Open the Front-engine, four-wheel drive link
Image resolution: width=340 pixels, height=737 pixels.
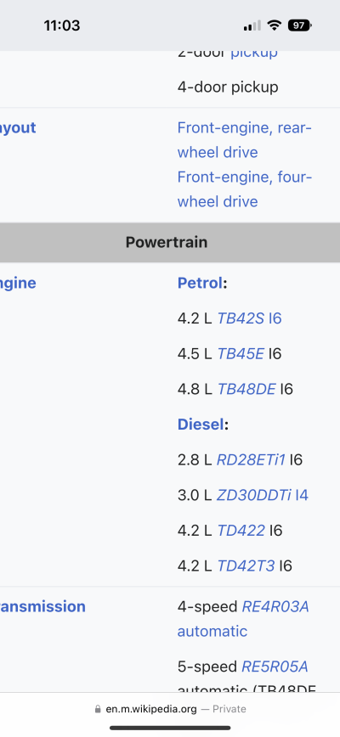pyautogui.click(x=244, y=189)
